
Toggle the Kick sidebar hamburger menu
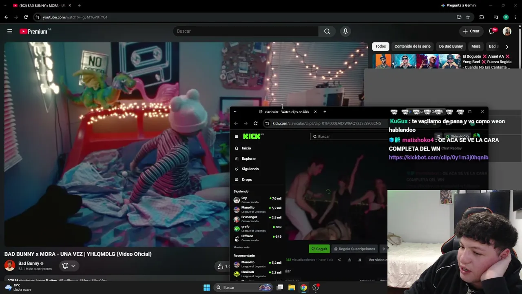237,136
